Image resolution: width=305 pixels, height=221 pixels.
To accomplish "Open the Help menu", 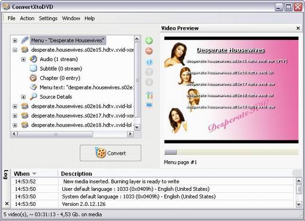I will [x=89, y=18].
